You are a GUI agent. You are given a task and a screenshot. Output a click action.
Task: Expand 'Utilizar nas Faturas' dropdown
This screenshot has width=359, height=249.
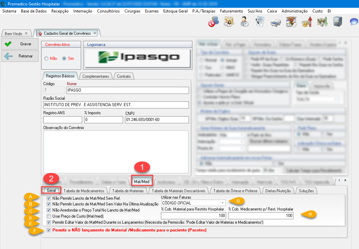[x=222, y=203]
